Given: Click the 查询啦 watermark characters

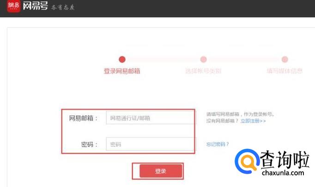Looking at the screenshot, I should 285,159.
